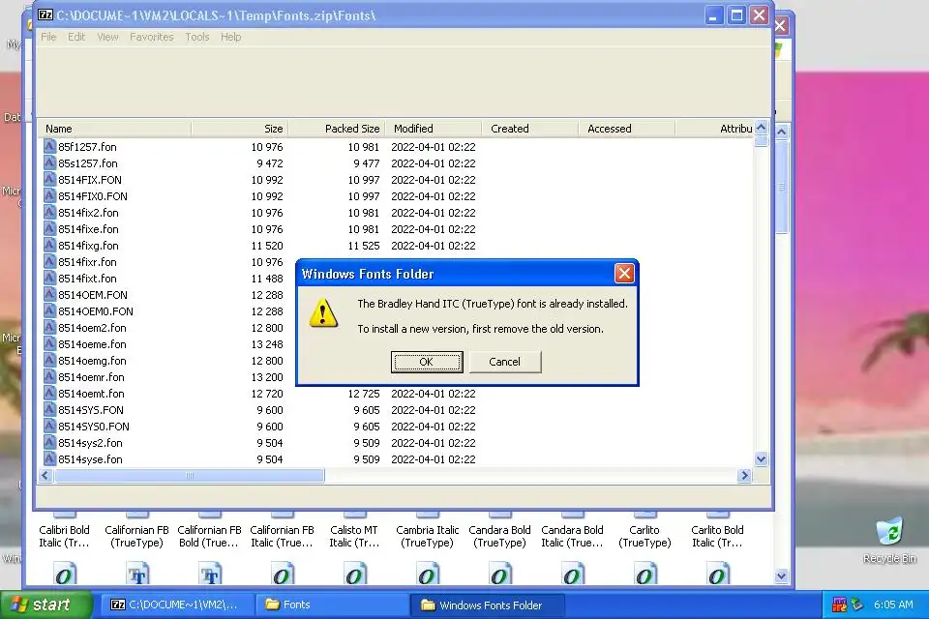Select the 8514fixr.fon file icon
The image size is (929, 619).
(x=49, y=262)
